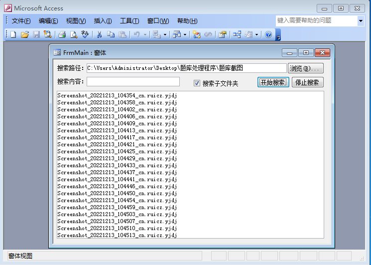Click the Copy icon
The width and height of the screenshot is (371, 265).
pos(111,34)
